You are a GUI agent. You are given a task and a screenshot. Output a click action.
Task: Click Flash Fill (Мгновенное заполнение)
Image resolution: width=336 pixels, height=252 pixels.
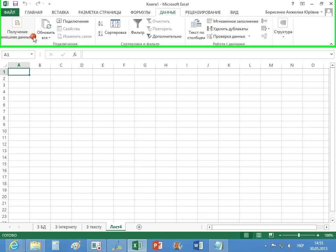click(x=233, y=21)
